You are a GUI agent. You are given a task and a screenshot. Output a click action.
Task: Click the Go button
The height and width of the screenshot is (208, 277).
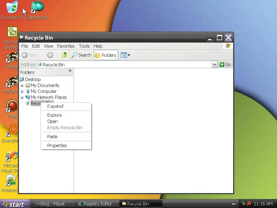pos(225,64)
